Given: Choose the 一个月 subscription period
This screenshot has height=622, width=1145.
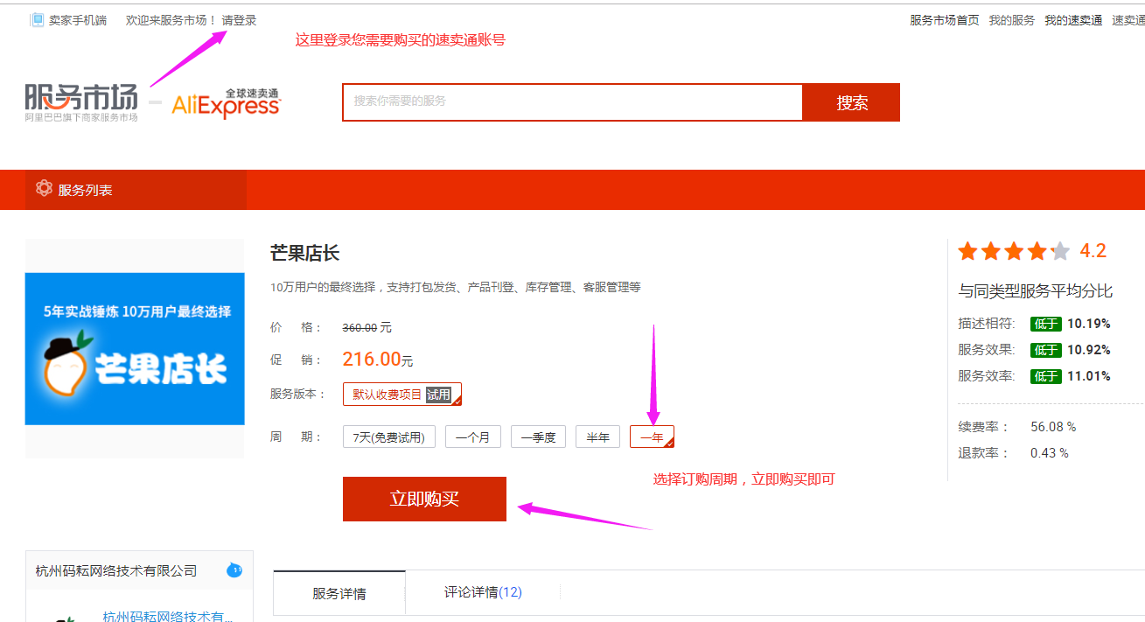Looking at the screenshot, I should tap(473, 437).
